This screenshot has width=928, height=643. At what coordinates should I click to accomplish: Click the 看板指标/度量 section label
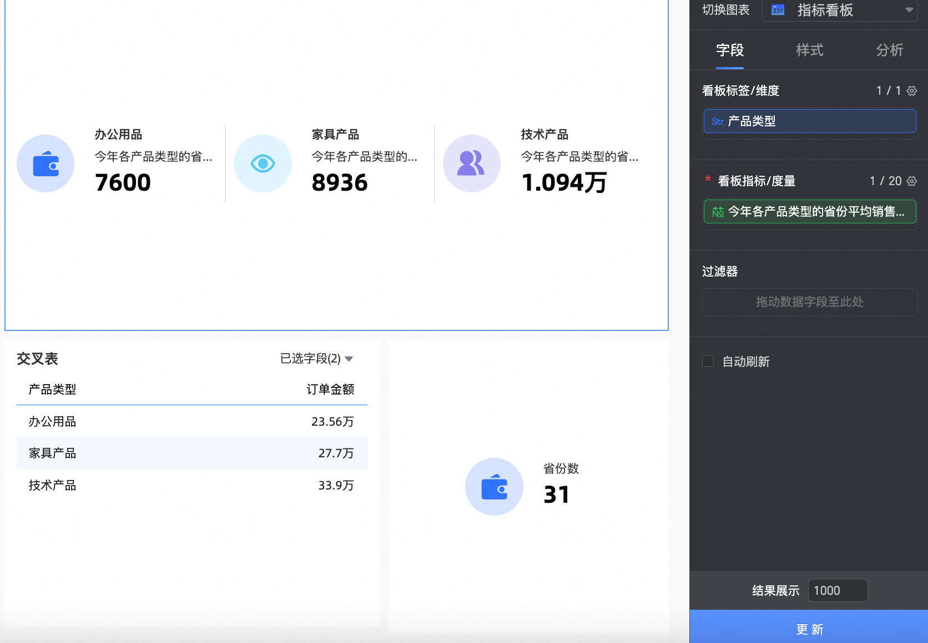(x=756, y=181)
